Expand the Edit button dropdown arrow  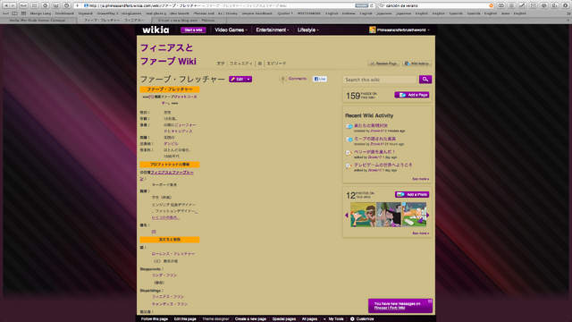[248, 79]
